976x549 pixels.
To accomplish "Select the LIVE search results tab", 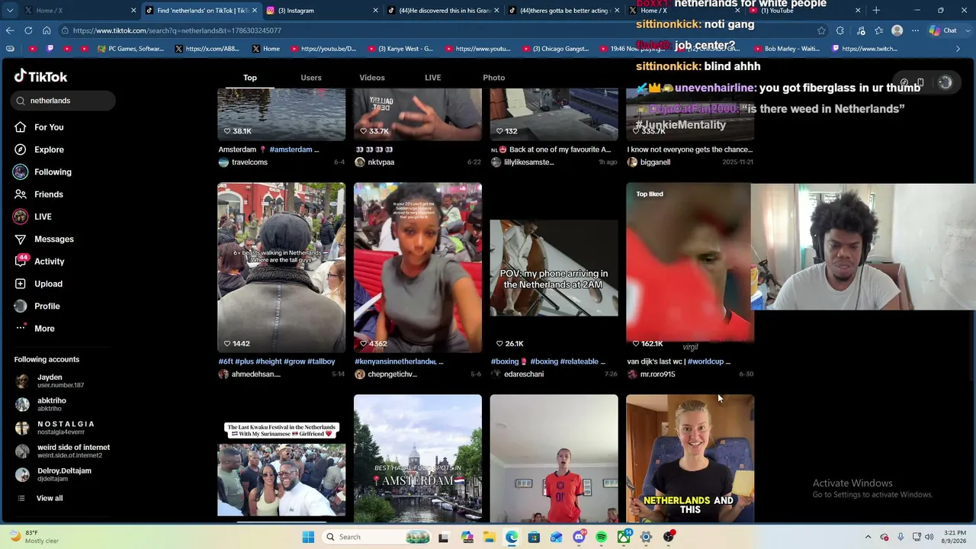I will pos(432,78).
